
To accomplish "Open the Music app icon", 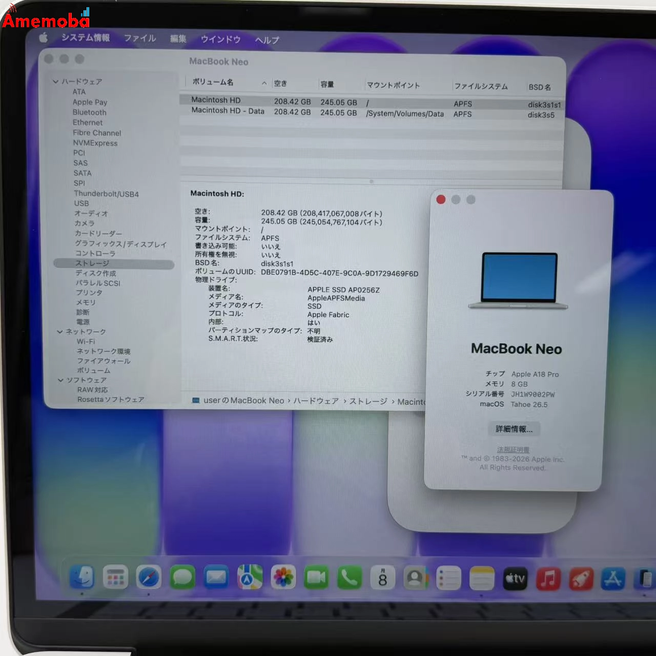I will point(548,579).
